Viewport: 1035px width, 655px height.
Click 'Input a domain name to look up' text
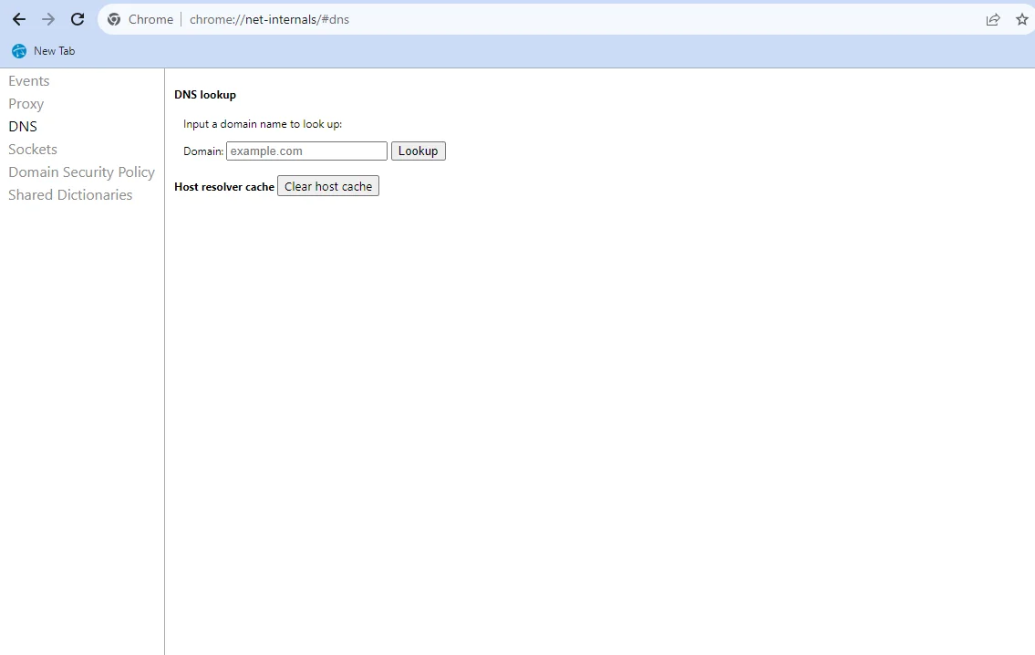pos(263,124)
